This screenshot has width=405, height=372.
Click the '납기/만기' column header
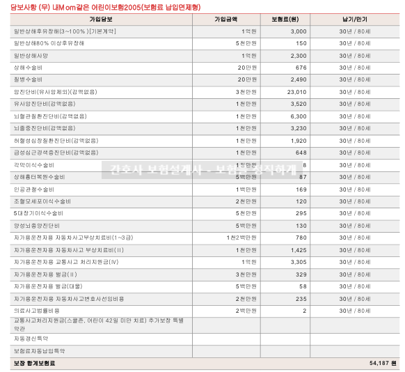pos(355,20)
